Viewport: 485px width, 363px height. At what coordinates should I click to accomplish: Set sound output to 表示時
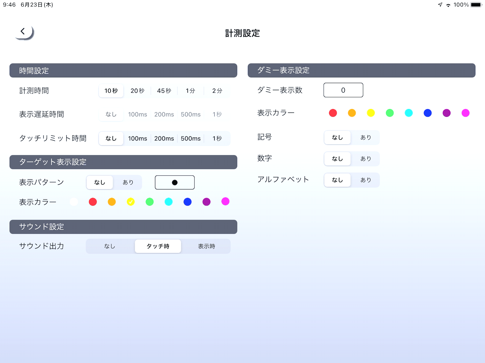[x=206, y=246]
